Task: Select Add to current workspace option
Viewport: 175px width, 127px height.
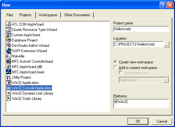Action: point(115,68)
